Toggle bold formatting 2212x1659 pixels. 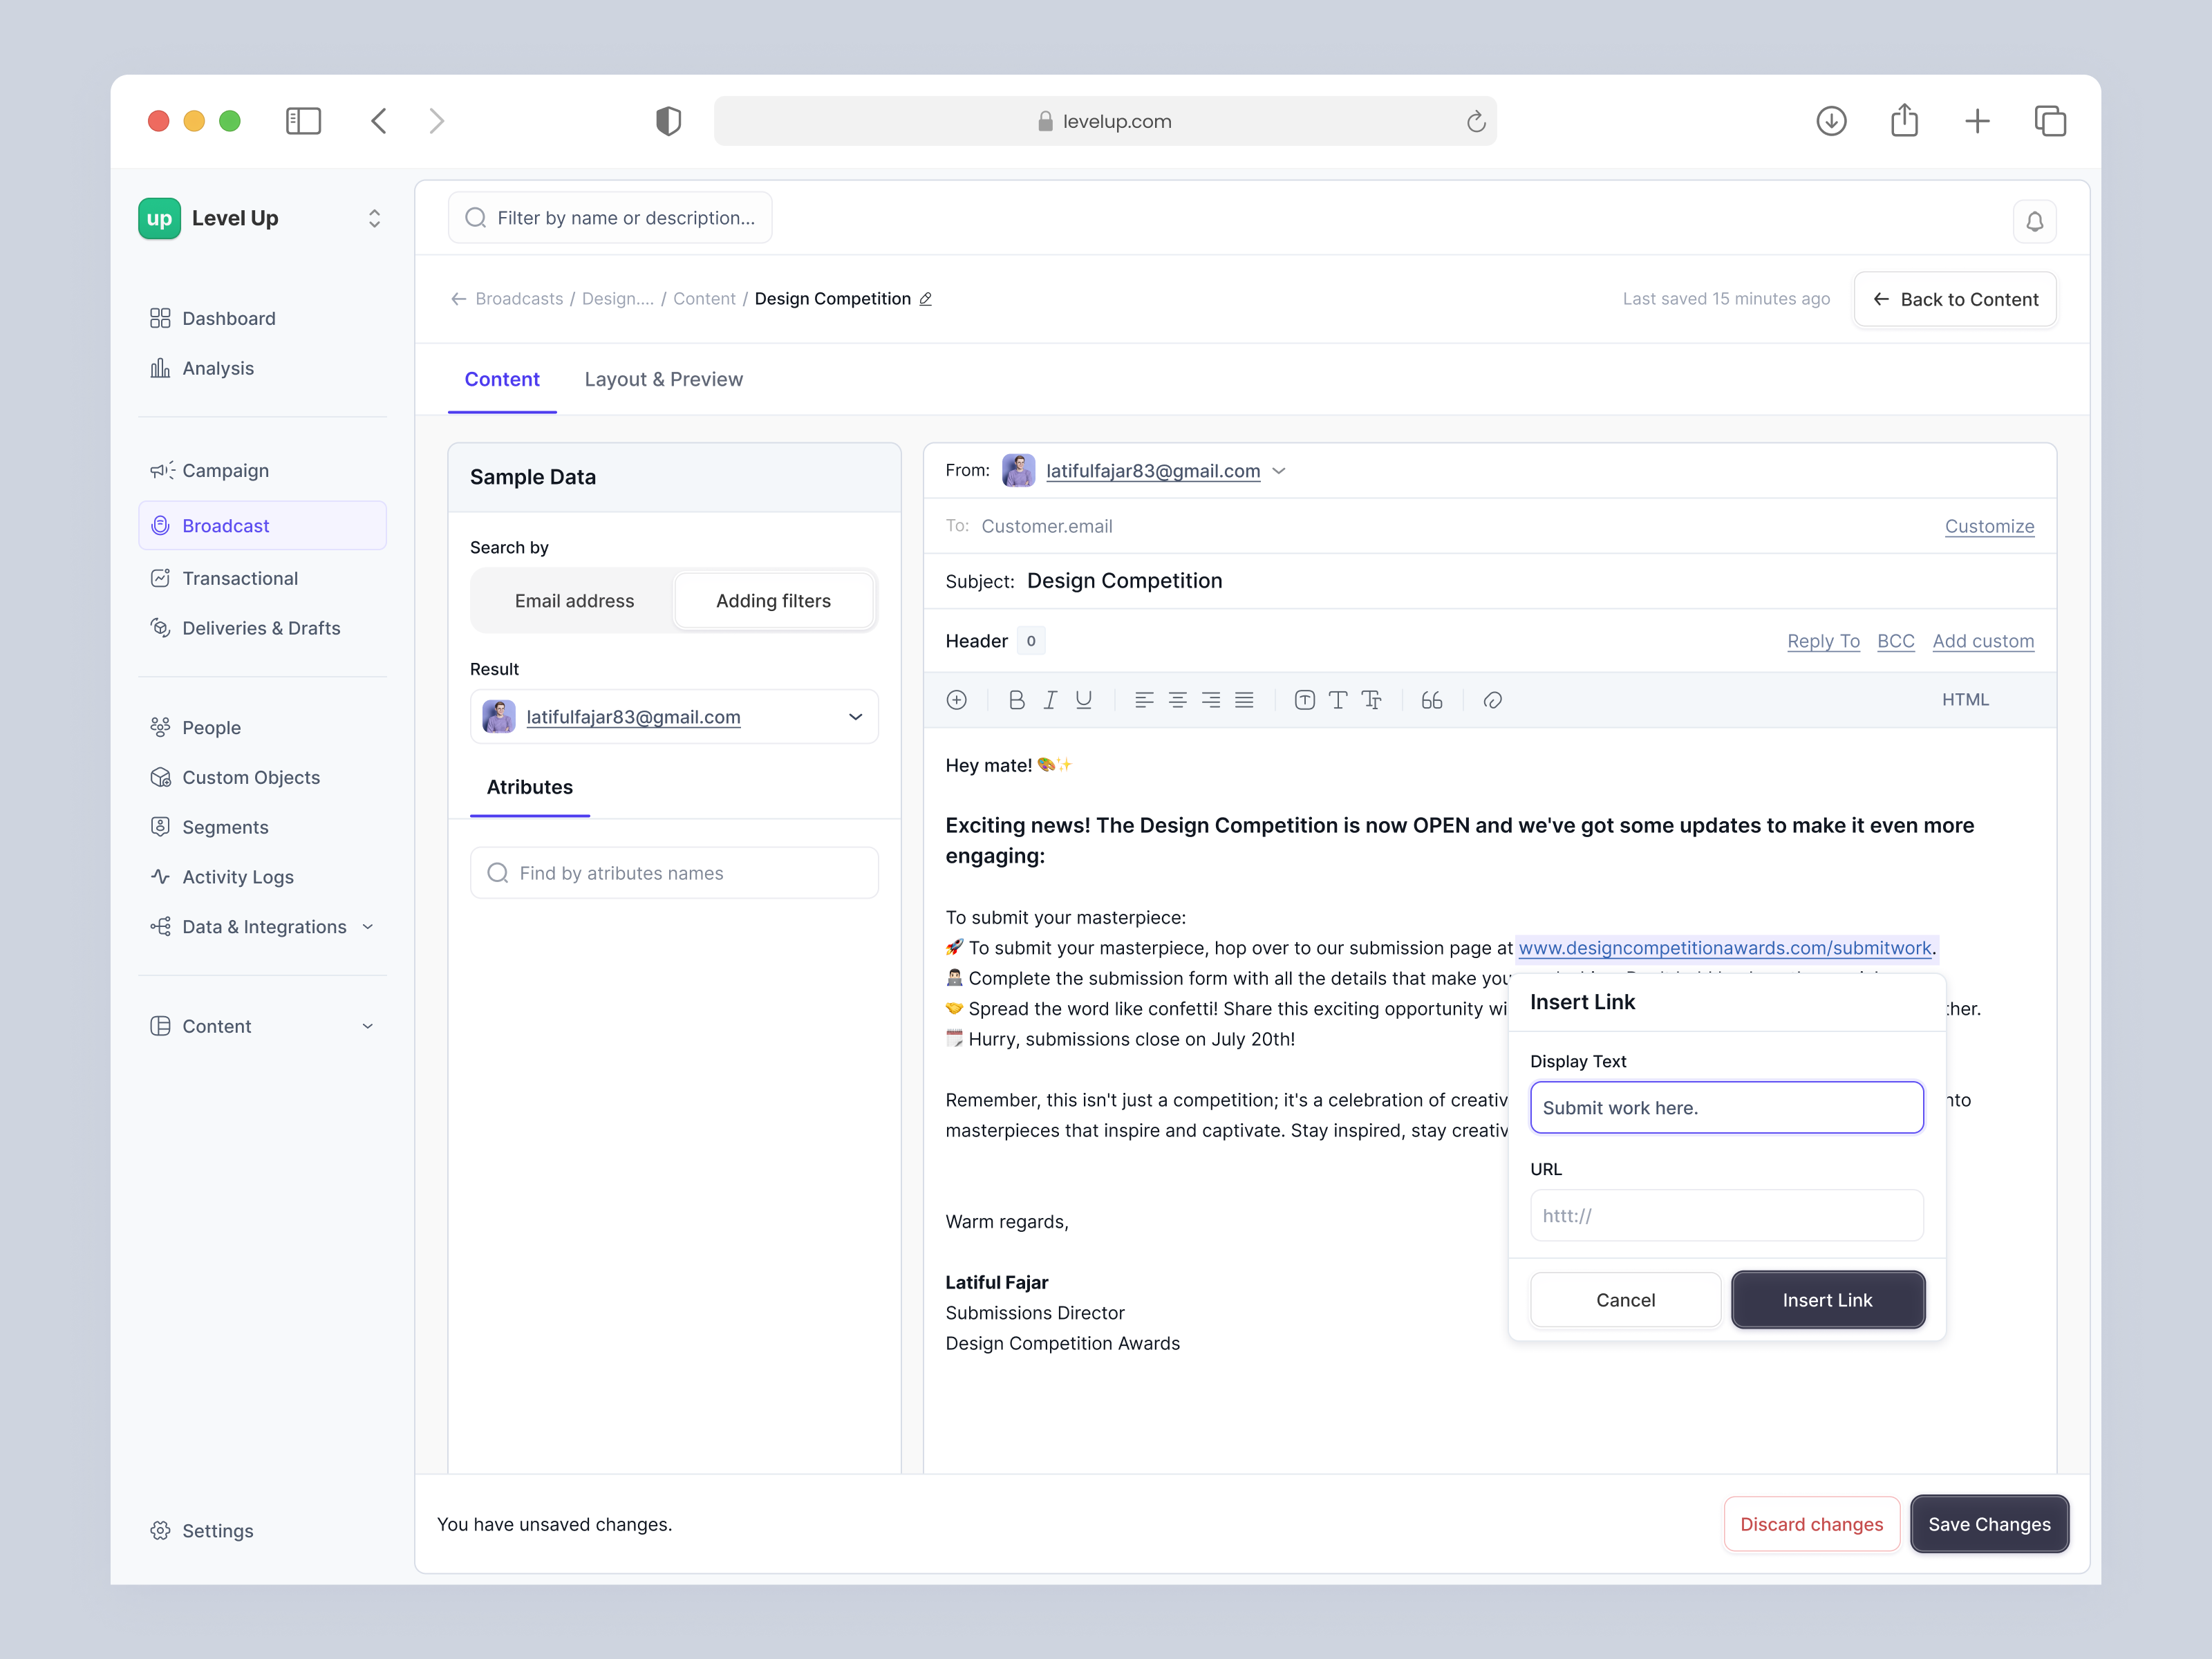pyautogui.click(x=1016, y=700)
